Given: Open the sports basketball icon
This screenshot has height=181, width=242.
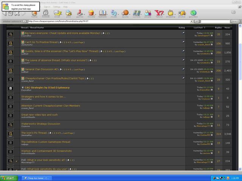Looking at the screenshot, I should coord(125,13).
